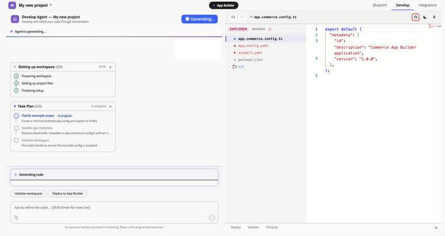
Task: Click the editor minimap
Action: [433, 26]
